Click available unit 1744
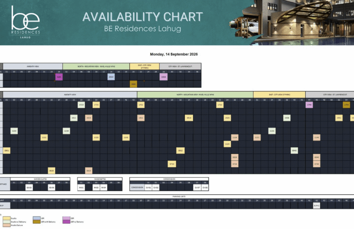Viewport: 354px width, 229px height. (309, 105)
